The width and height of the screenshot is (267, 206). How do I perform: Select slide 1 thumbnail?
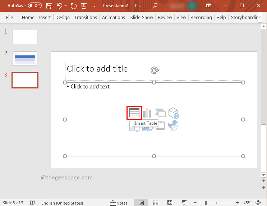(25, 37)
